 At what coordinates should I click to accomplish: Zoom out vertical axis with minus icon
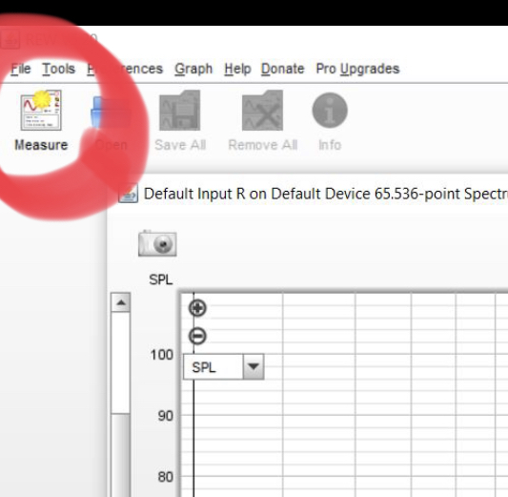click(197, 336)
